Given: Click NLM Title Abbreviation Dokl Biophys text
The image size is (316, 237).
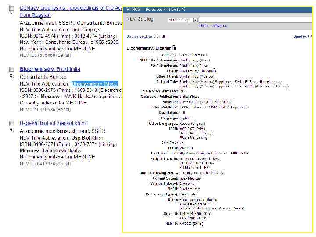Looking at the screenshot, I should click(x=60, y=30).
